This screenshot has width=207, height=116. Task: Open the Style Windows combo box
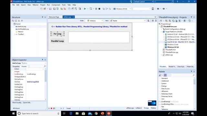[94, 21]
